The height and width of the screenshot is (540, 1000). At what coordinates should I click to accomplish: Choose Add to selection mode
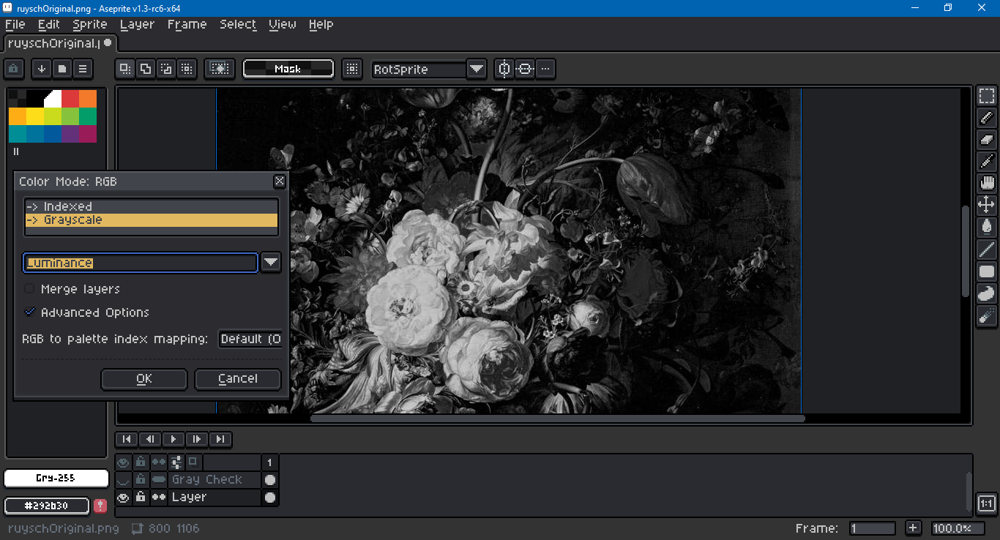146,69
